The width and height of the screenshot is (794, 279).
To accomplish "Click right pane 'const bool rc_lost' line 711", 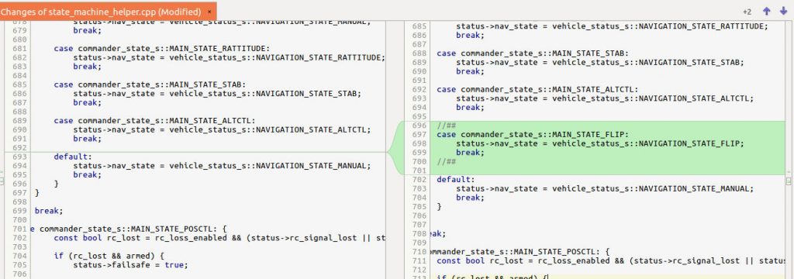I will pos(610,260).
